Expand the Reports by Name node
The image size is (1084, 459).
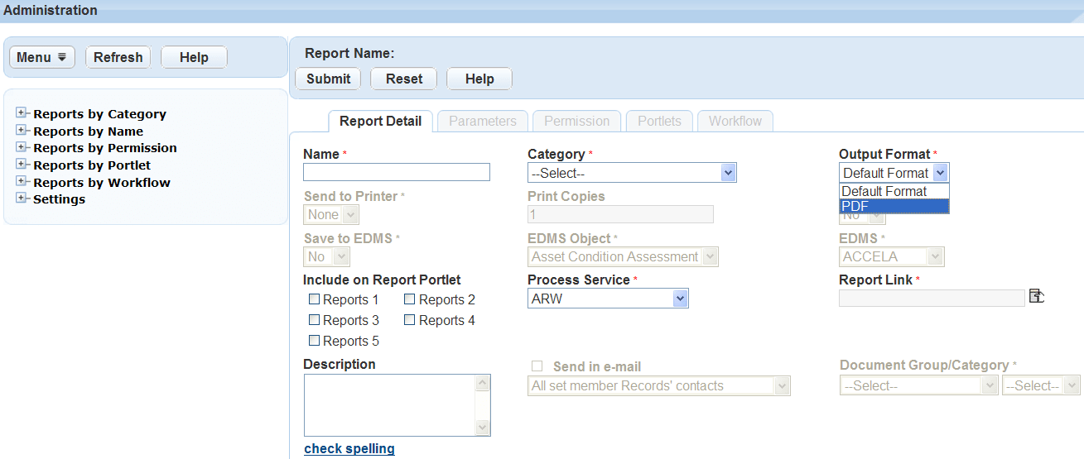point(22,131)
